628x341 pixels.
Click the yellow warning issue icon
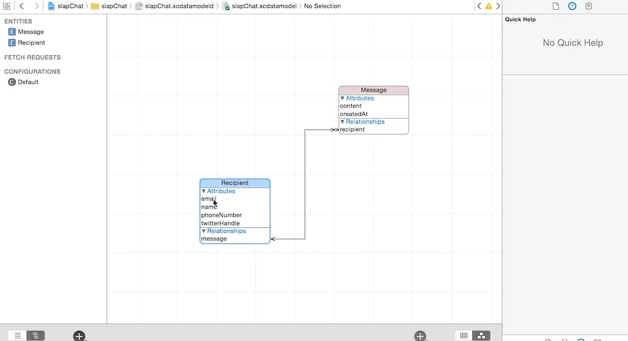coord(489,6)
